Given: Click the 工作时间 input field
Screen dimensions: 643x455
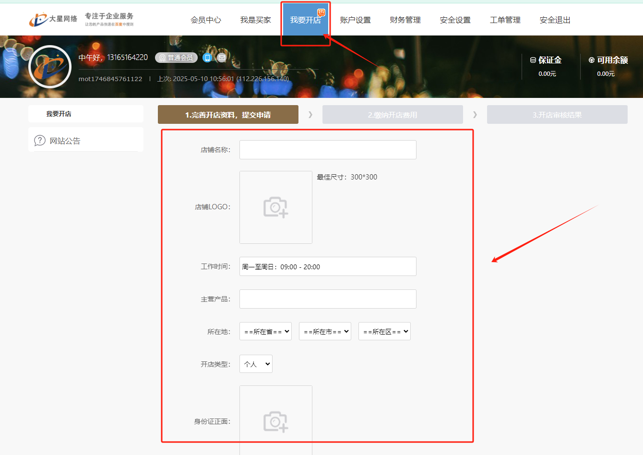Looking at the screenshot, I should [328, 266].
